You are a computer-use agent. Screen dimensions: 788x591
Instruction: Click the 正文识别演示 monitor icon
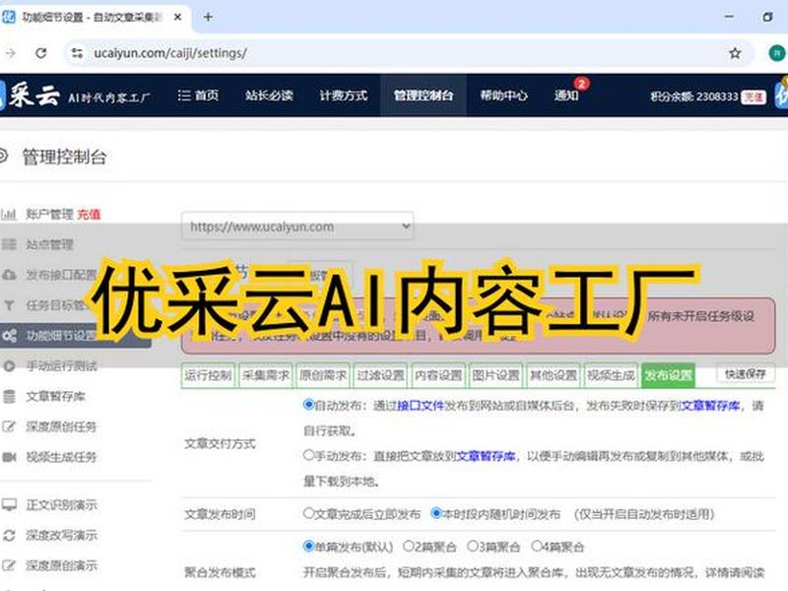pos(9,504)
